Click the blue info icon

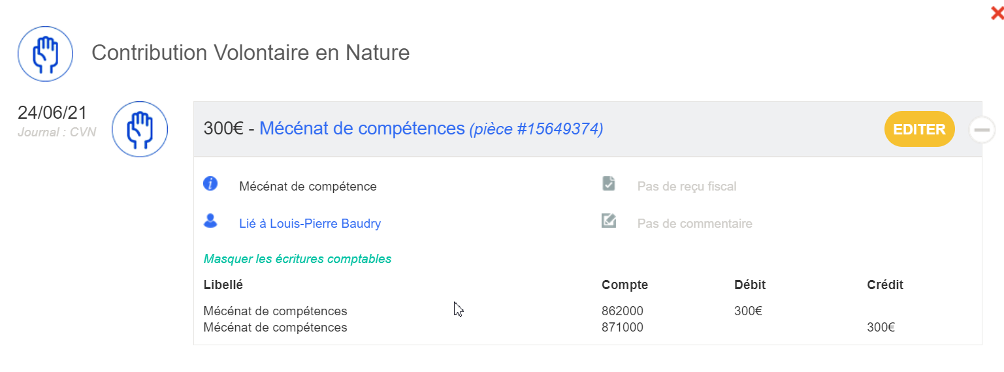(210, 184)
